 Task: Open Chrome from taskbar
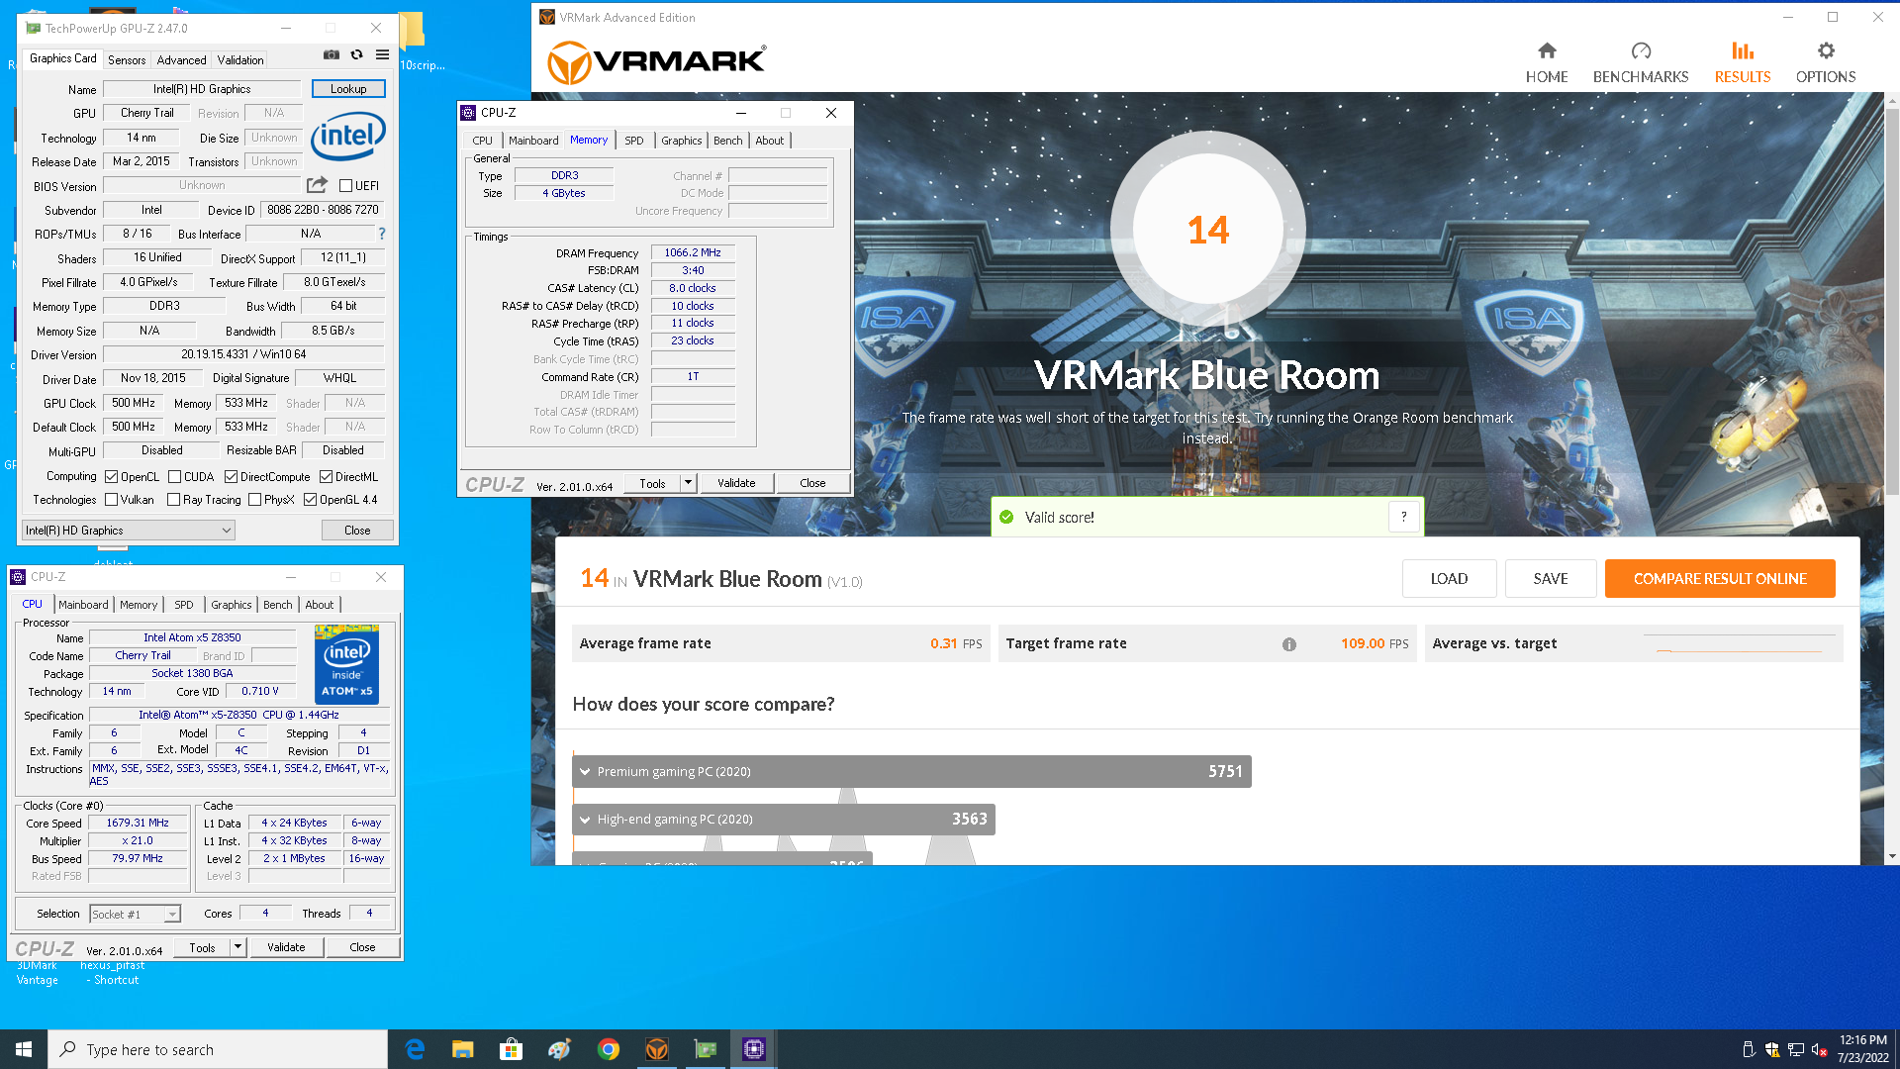[x=608, y=1049]
